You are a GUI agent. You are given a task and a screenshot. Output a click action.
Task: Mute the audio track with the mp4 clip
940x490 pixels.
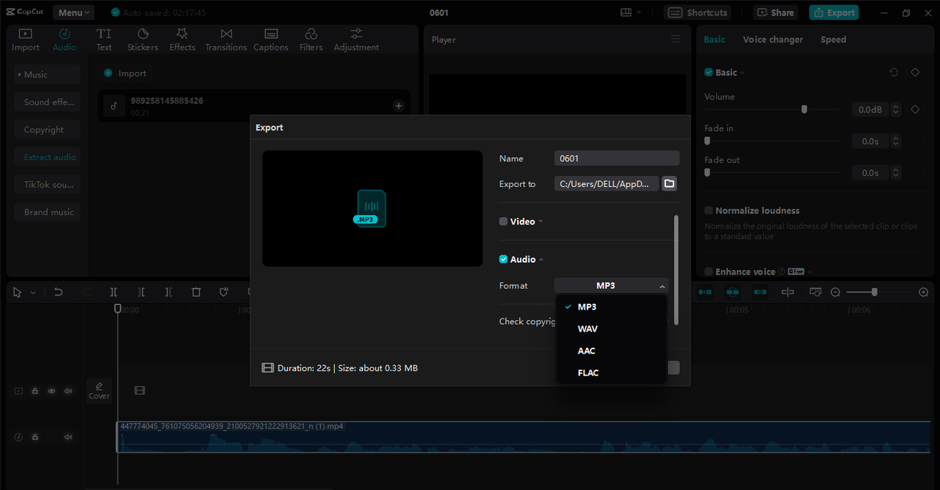[x=68, y=437]
